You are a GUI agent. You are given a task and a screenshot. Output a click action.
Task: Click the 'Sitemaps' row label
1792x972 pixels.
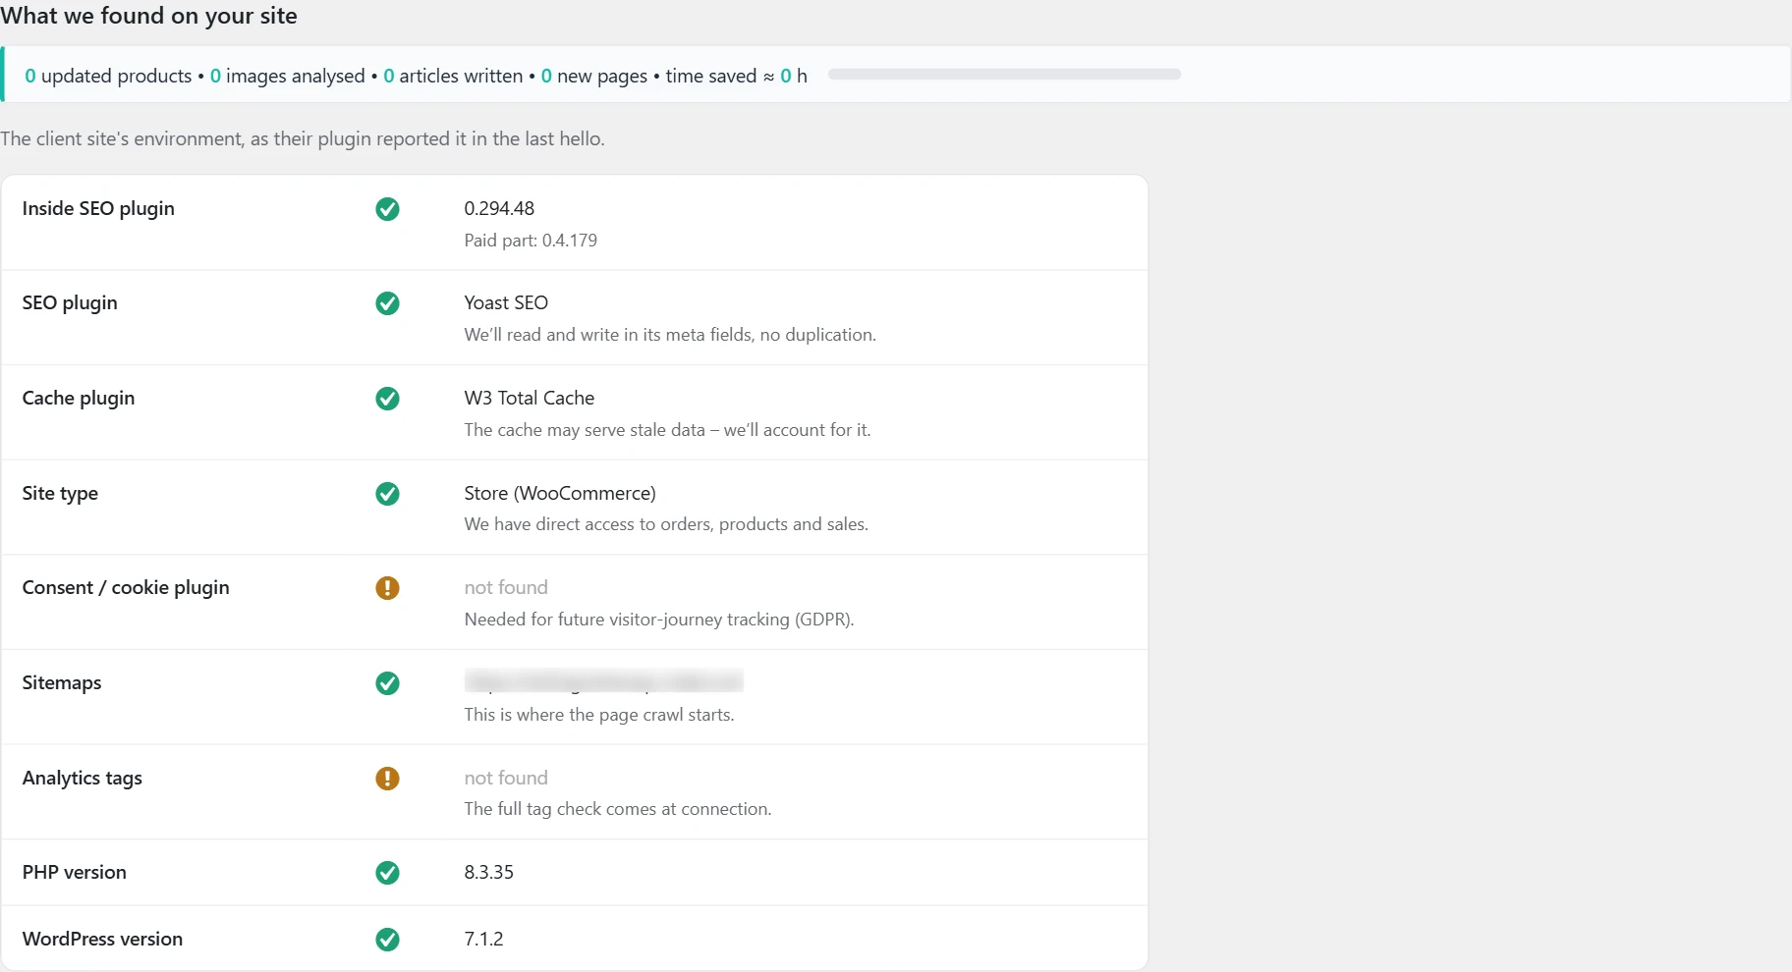click(x=62, y=682)
